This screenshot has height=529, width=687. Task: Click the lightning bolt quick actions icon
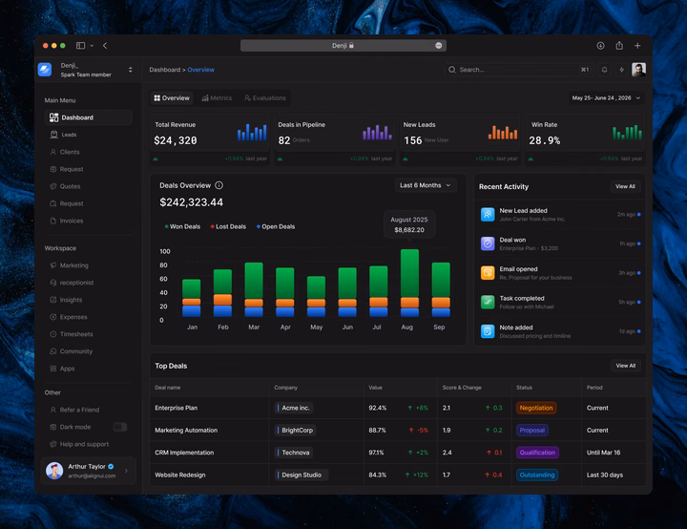(x=621, y=70)
